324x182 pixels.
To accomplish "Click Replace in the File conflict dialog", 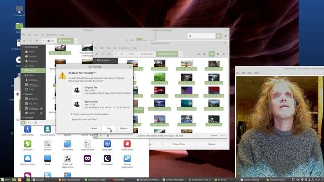I will [x=124, y=128].
